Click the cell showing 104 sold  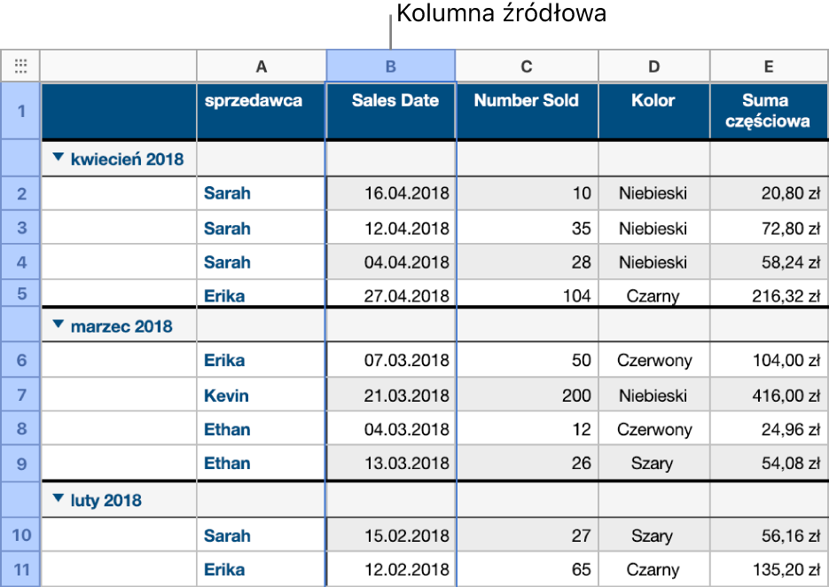pyautogui.click(x=527, y=296)
